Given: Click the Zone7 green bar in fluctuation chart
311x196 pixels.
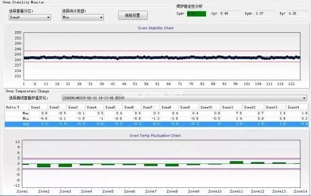Looking at the screenshot, I should pyautogui.click(x=151, y=165).
